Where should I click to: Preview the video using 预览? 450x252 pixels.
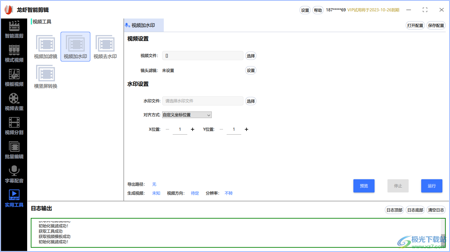[364, 186]
